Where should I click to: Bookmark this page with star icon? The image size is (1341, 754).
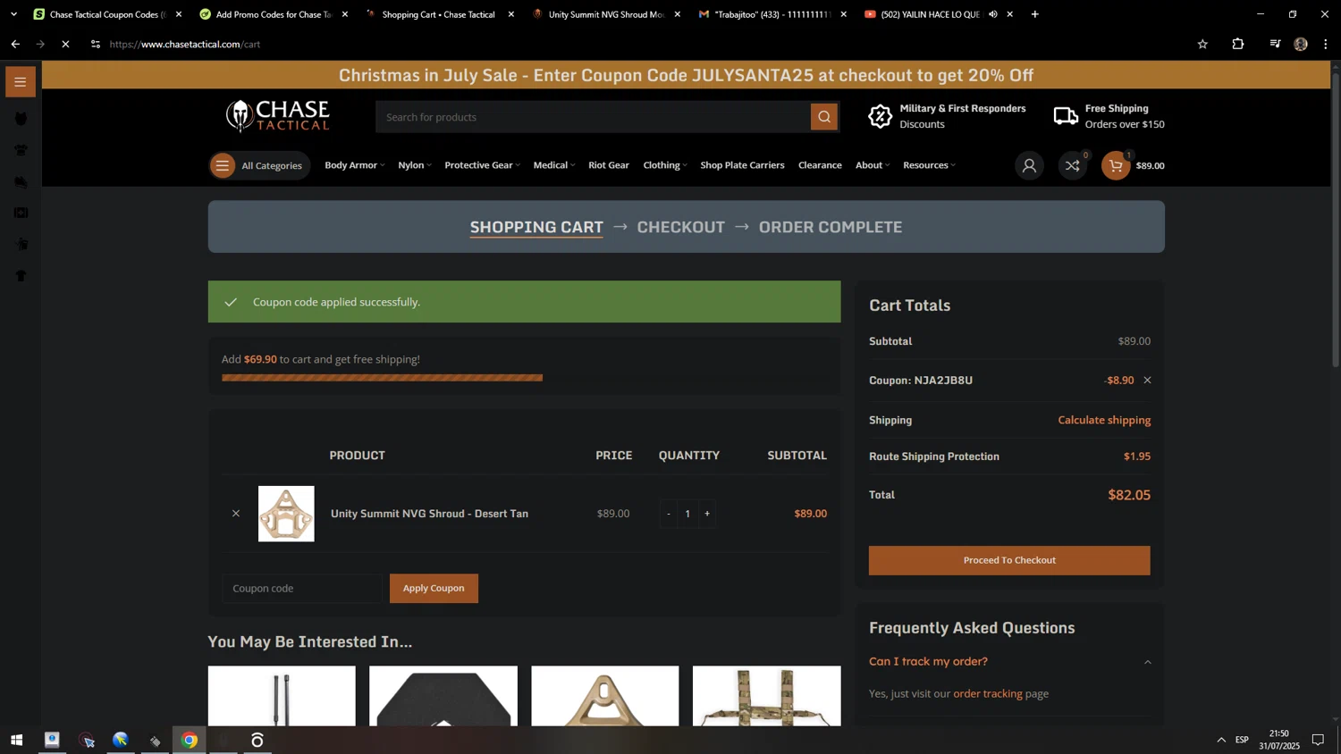point(1202,44)
